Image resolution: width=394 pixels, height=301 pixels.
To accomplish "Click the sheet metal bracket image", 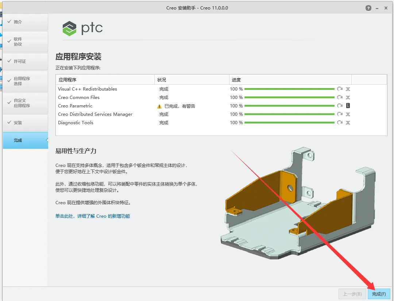I will pyautogui.click(x=298, y=203).
